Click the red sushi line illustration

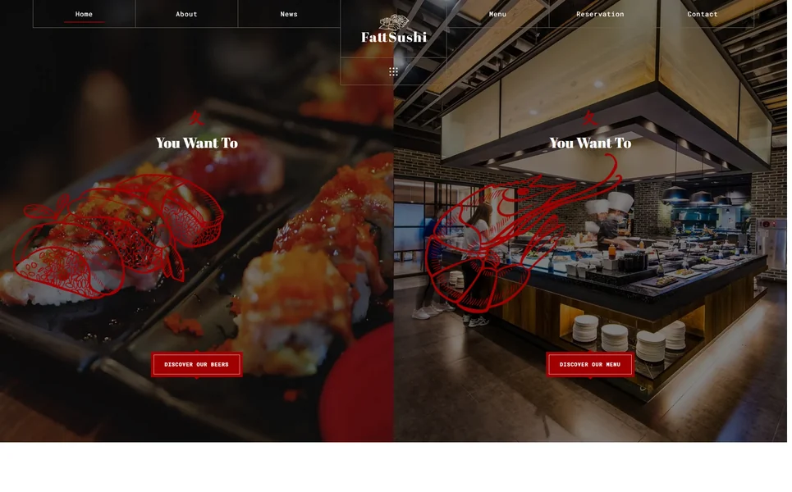pyautogui.click(x=118, y=236)
